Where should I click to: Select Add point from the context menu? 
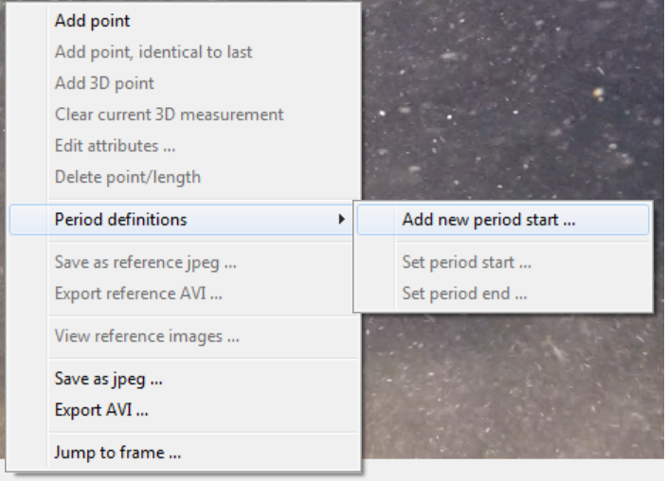93,21
